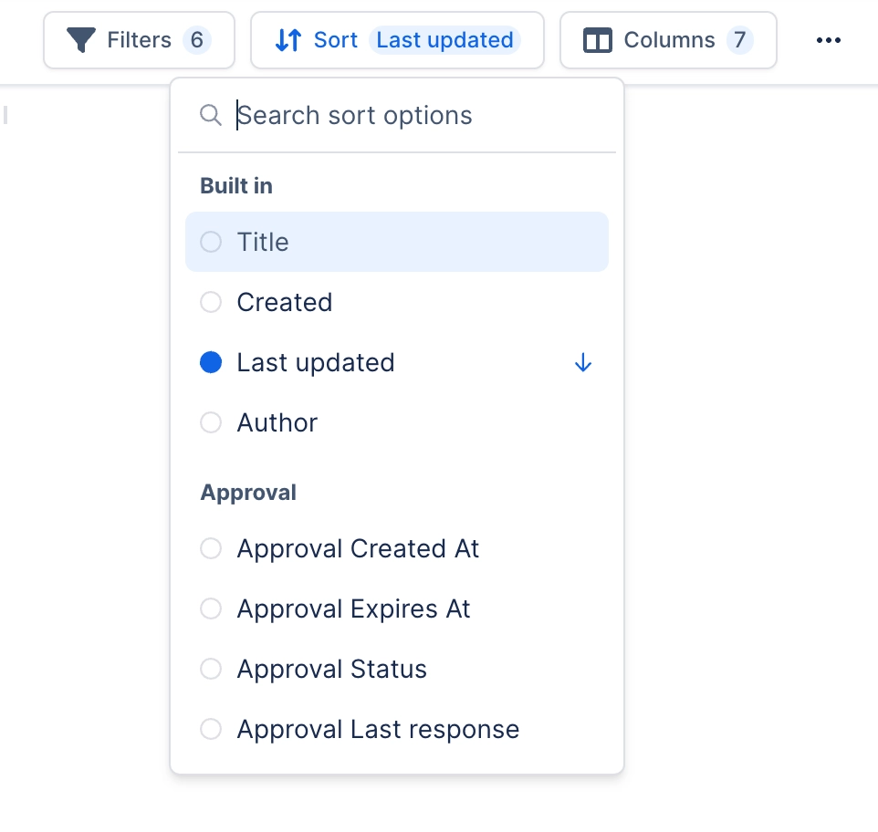Click the Last updated sort chip
This screenshot has height=832, width=878.
tap(444, 40)
